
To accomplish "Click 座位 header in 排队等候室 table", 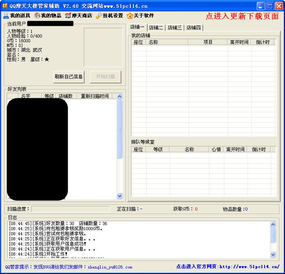I will coord(139,150).
